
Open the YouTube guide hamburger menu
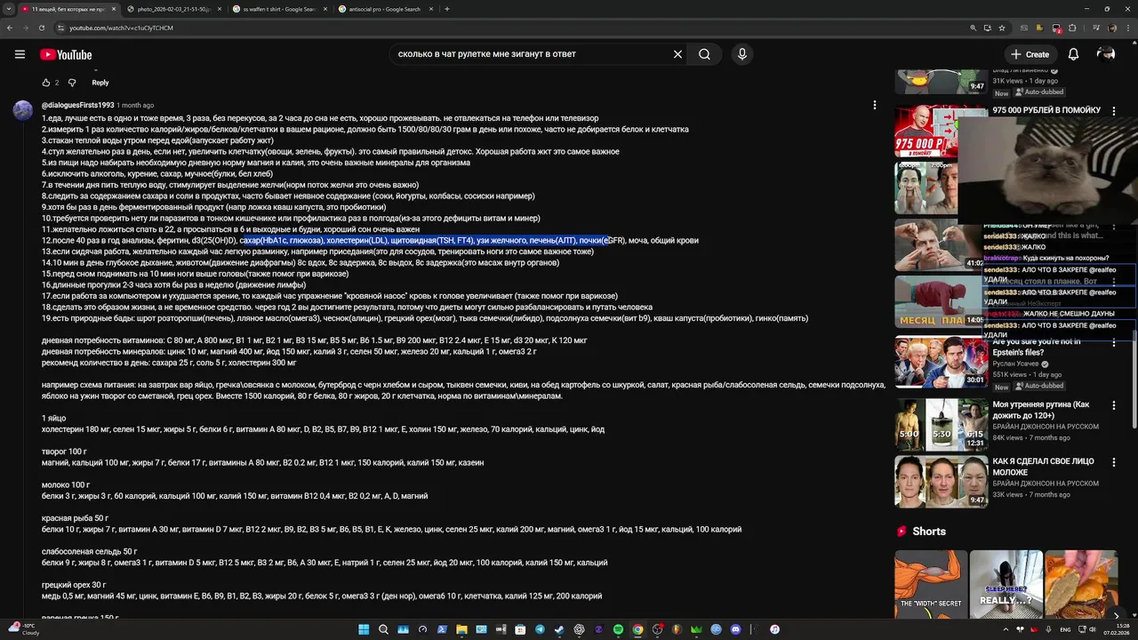click(20, 54)
